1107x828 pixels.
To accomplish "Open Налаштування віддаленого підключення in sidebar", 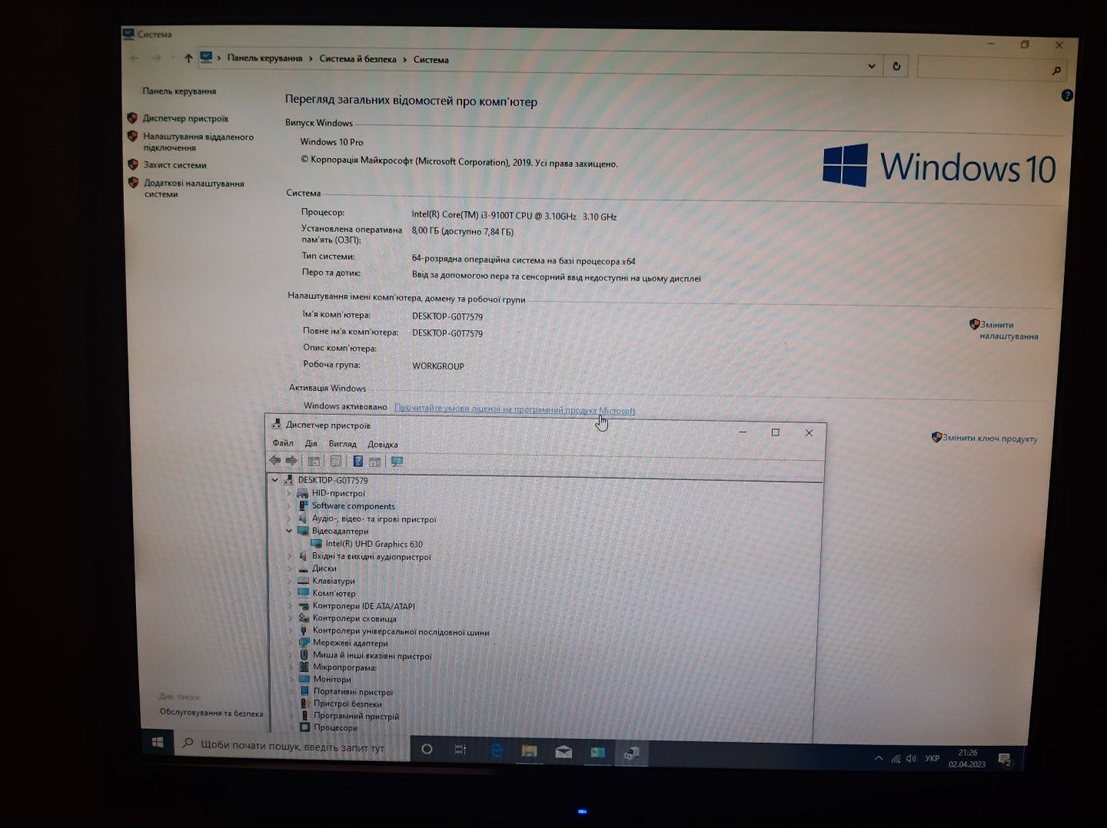I will pos(198,142).
